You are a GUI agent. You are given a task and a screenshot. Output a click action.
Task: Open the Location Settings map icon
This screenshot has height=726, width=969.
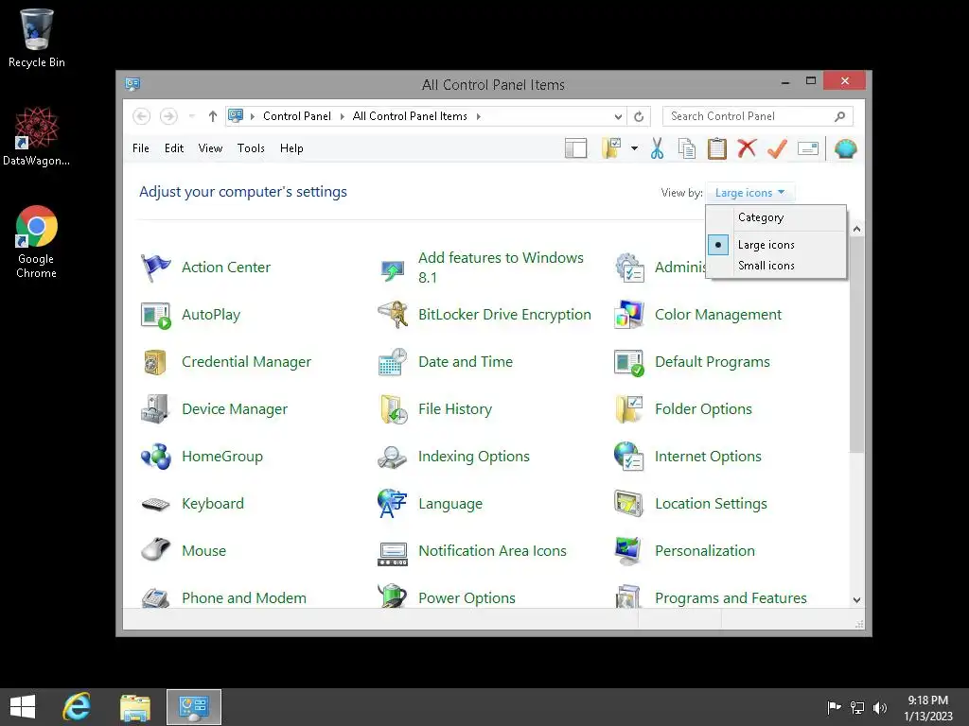coord(629,504)
